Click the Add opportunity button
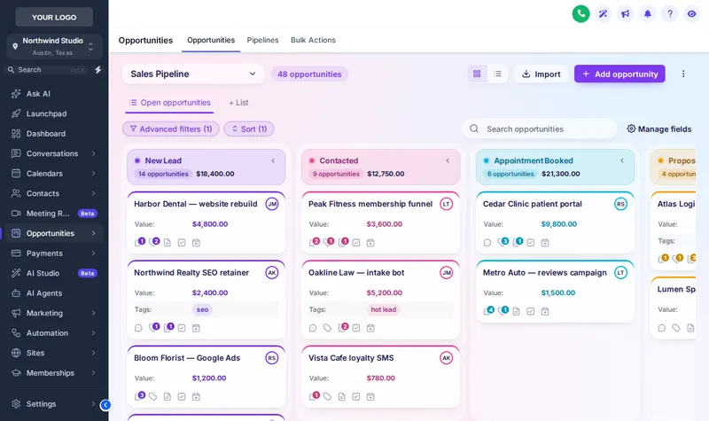The width and height of the screenshot is (709, 421). (x=619, y=74)
